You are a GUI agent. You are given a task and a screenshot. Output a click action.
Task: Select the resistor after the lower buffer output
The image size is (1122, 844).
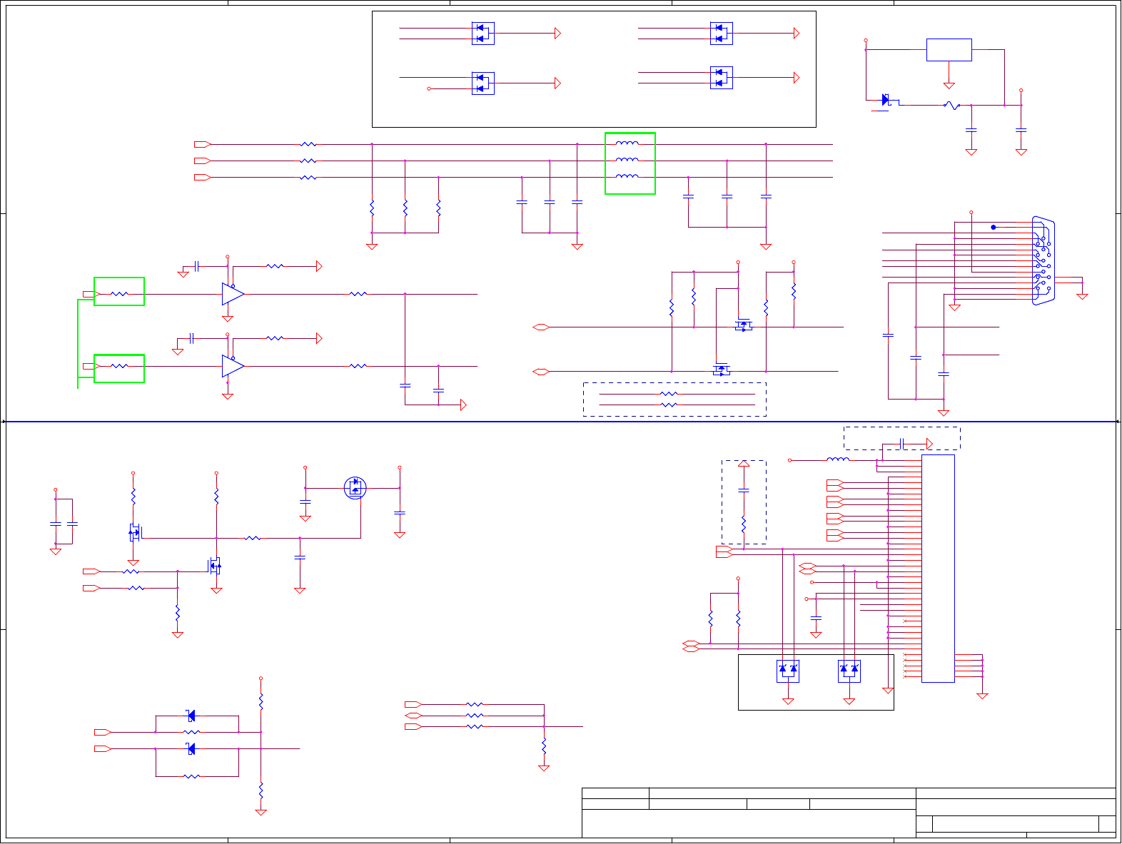point(358,366)
